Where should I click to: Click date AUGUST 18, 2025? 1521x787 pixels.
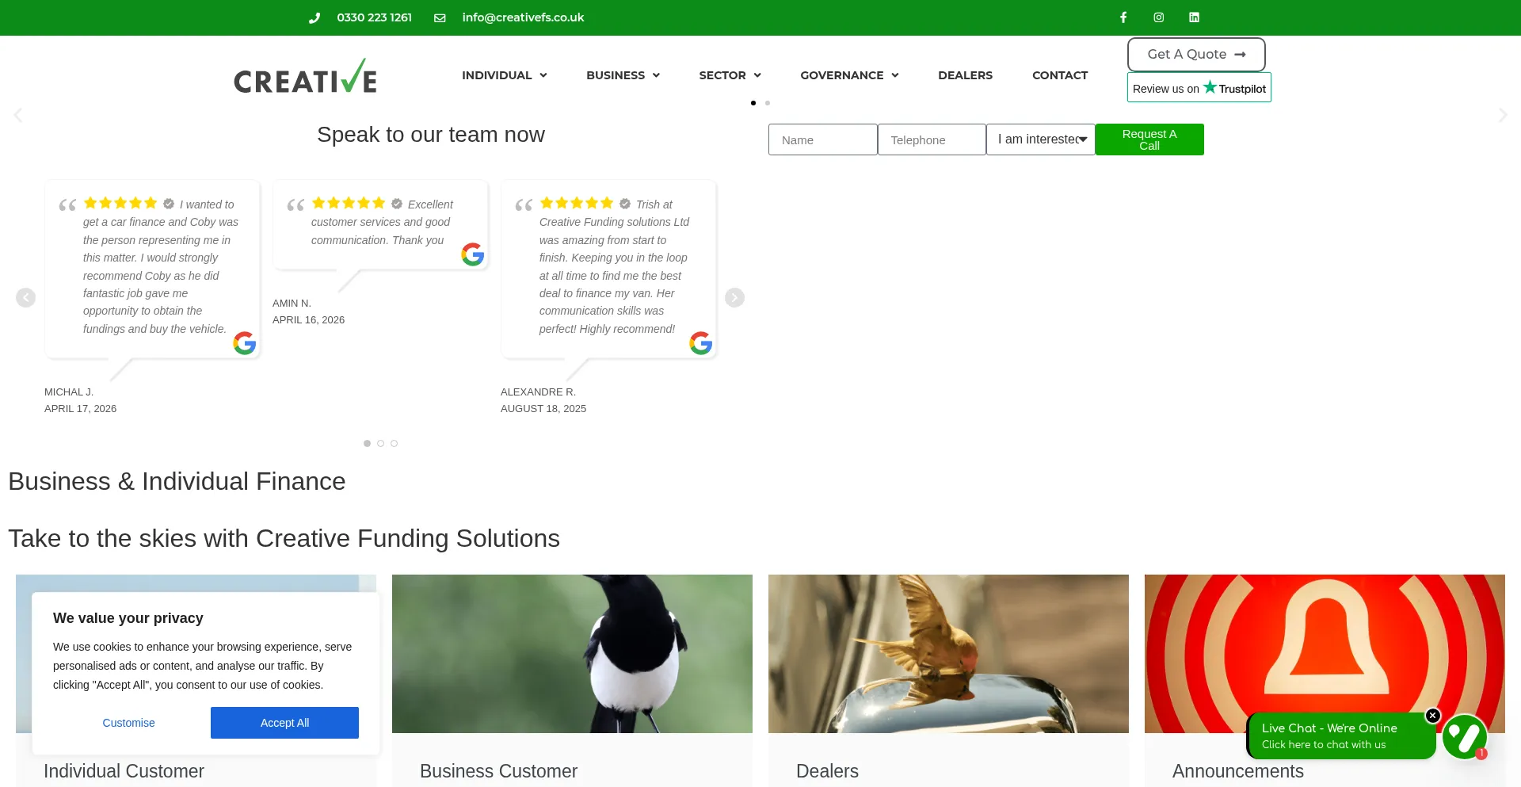[543, 409]
